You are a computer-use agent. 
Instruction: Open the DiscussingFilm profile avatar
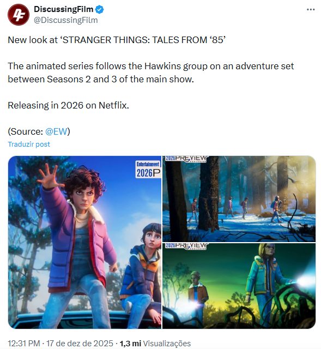[19, 15]
